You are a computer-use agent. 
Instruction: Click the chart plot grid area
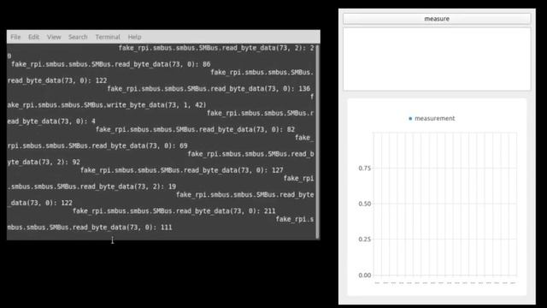(x=444, y=204)
